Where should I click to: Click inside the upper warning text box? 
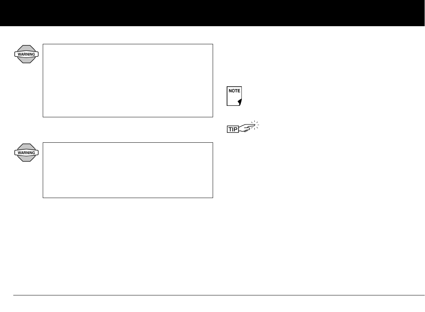(128, 80)
